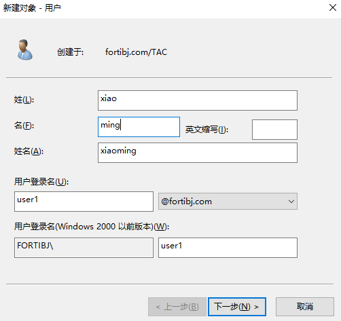Select the pre-Windows 2000 user1 login field
Image resolution: width=341 pixels, height=321 pixels.
coord(228,248)
